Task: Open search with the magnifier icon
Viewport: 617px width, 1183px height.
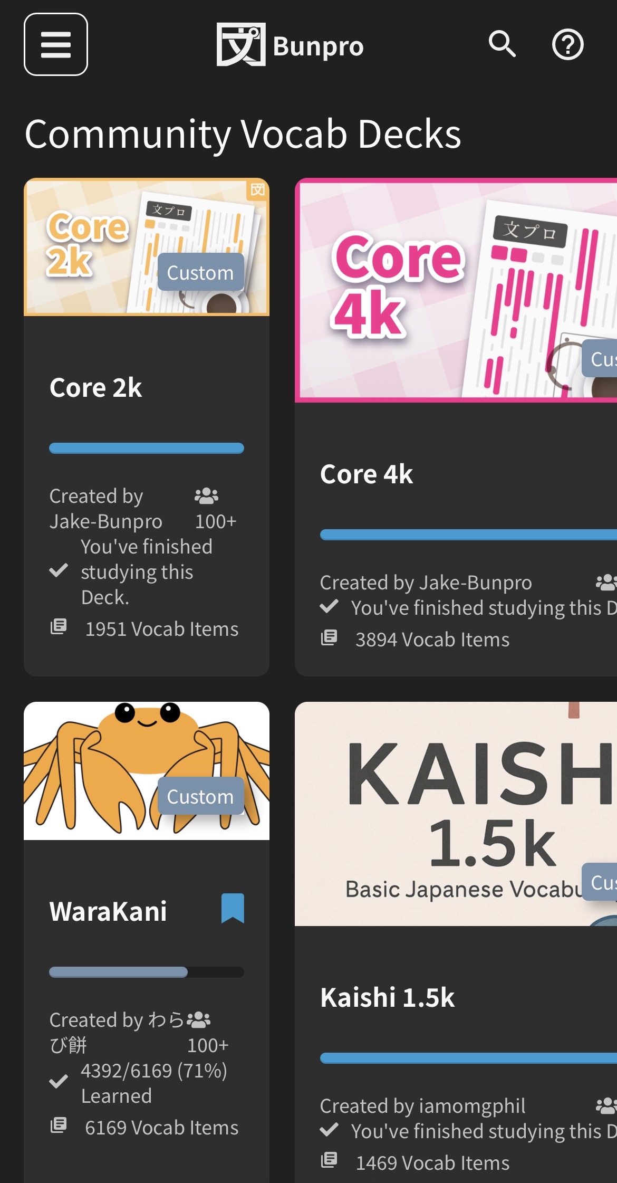Action: pyautogui.click(x=502, y=44)
